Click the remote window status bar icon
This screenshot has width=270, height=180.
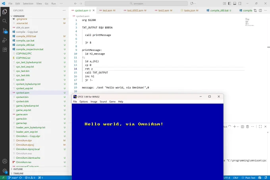coord(3,178)
